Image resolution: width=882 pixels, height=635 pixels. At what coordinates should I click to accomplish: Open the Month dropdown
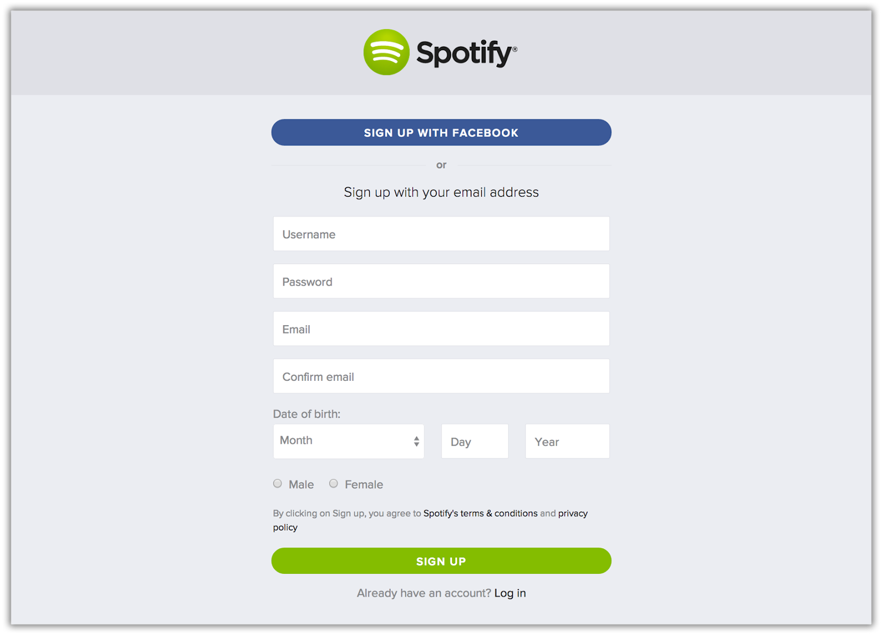coord(342,441)
